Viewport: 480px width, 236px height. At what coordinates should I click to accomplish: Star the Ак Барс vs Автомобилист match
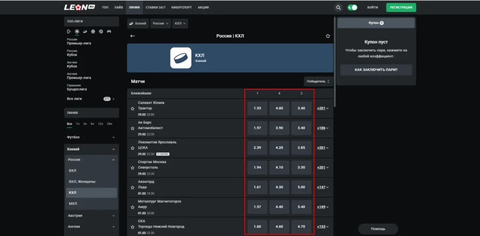[x=132, y=128]
